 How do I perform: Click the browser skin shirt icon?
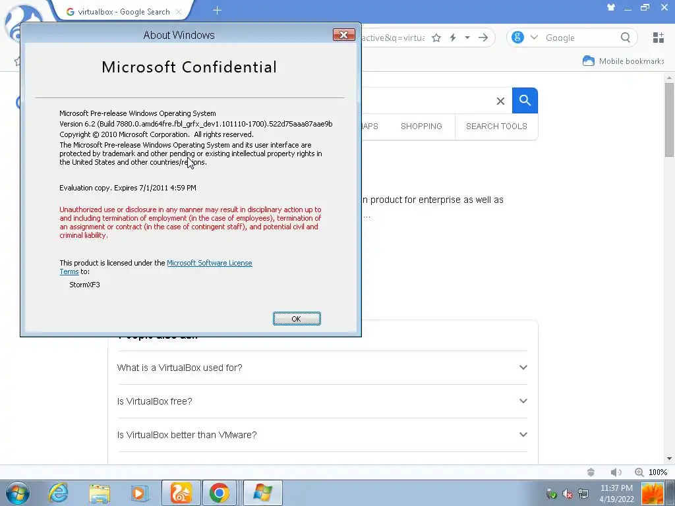611,7
